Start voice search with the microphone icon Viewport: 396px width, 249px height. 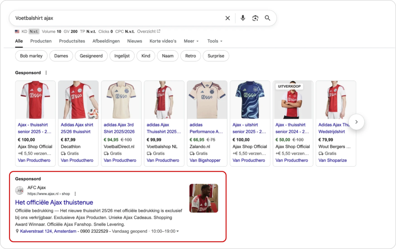[x=242, y=18]
